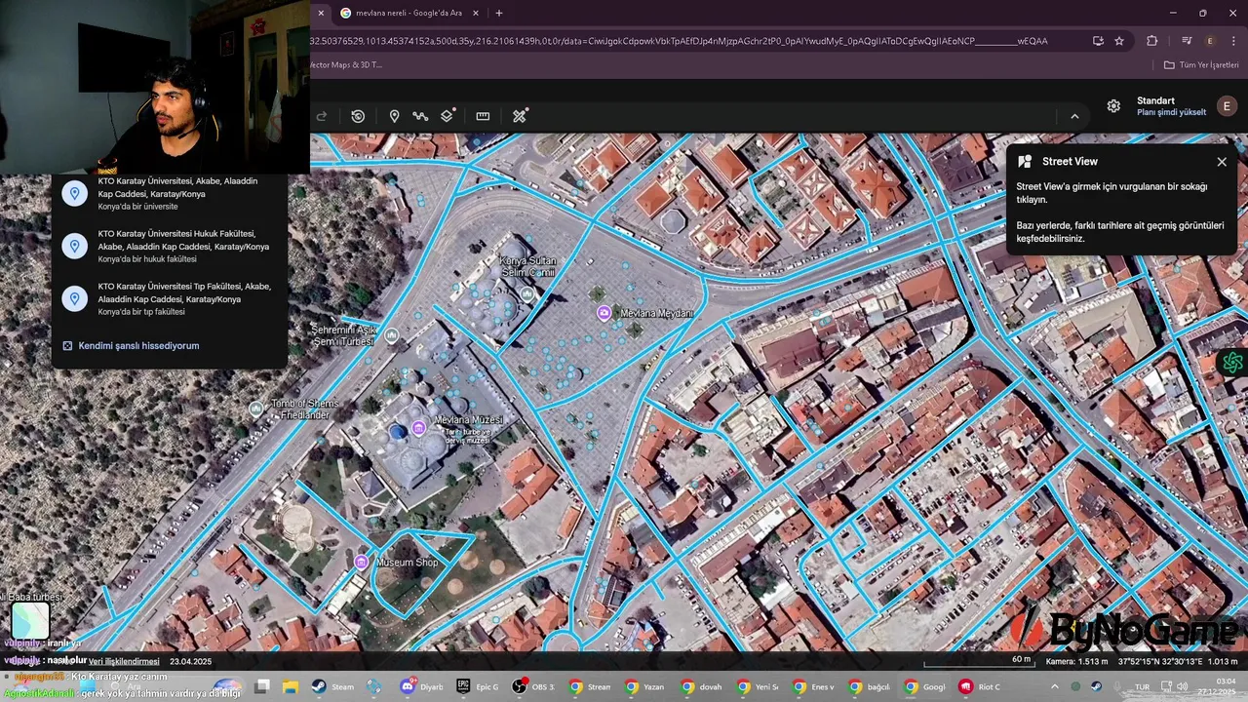This screenshot has width=1248, height=702.
Task: Click 'Kendimi şanslı hissediyorum' link
Action: click(138, 346)
